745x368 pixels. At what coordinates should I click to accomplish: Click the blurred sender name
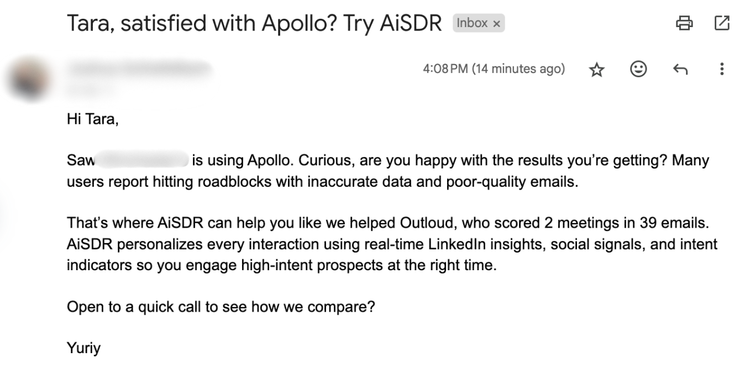[x=139, y=69]
